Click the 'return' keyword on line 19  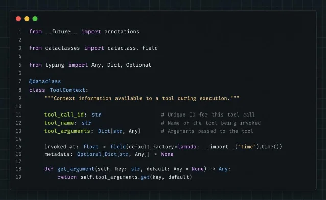point(67,177)
